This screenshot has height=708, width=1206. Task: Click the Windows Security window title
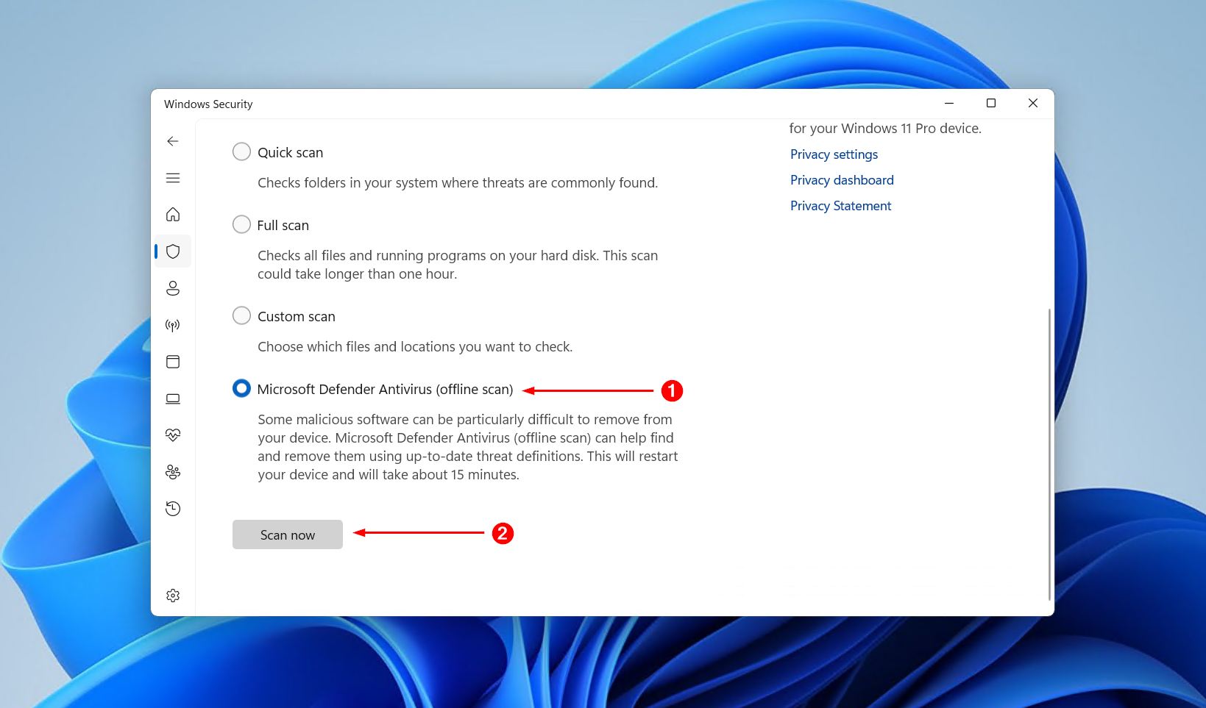click(208, 104)
